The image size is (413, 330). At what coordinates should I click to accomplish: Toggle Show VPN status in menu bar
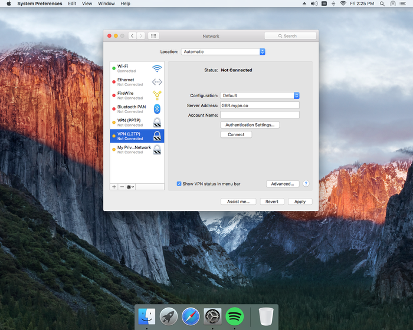[179, 184]
